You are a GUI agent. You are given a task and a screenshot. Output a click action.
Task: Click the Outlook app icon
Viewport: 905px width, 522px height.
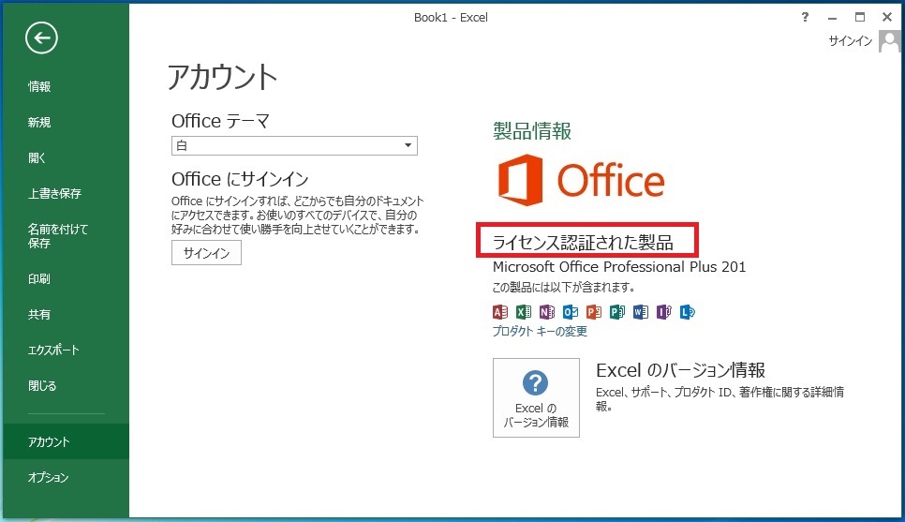(x=571, y=312)
